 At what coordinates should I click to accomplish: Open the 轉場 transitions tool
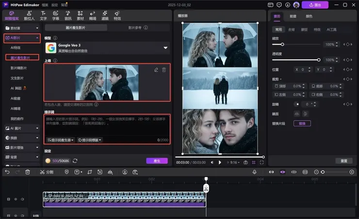[93, 15]
